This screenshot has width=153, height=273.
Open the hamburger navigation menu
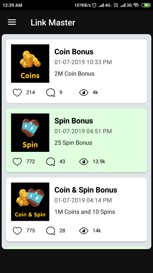12,22
